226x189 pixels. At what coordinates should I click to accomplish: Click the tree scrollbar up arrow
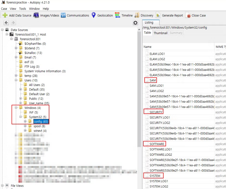(x=139, y=30)
